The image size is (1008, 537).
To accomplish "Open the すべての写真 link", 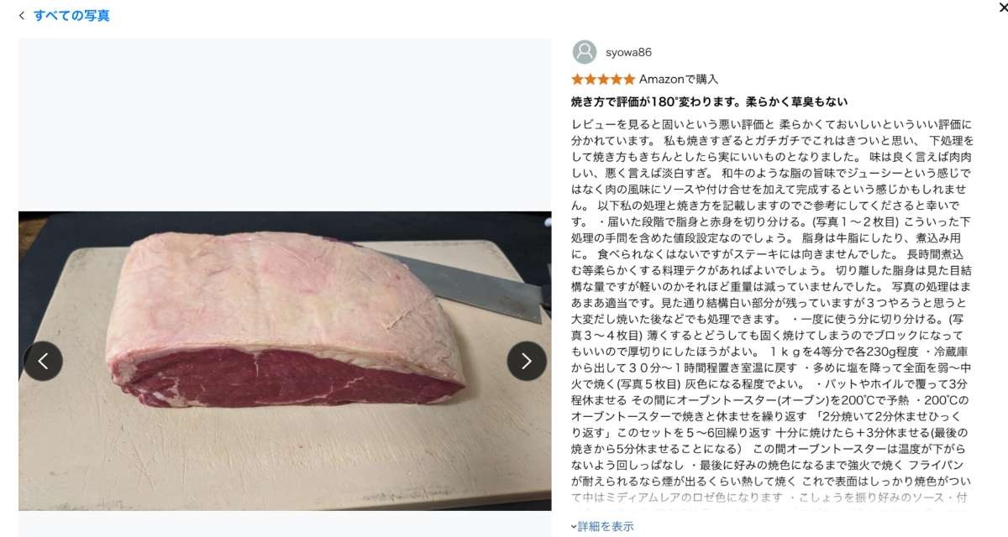I will tap(71, 15).
